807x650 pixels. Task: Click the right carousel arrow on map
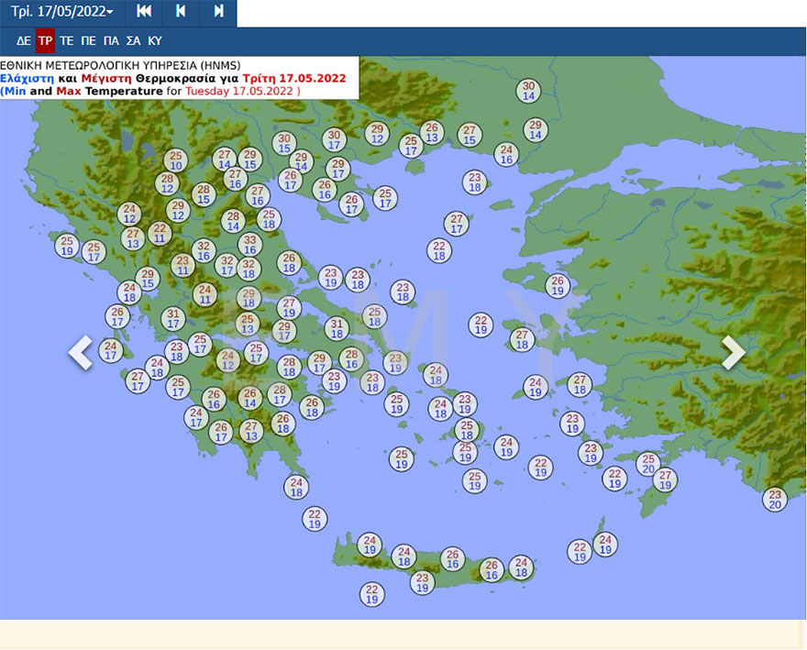(733, 352)
